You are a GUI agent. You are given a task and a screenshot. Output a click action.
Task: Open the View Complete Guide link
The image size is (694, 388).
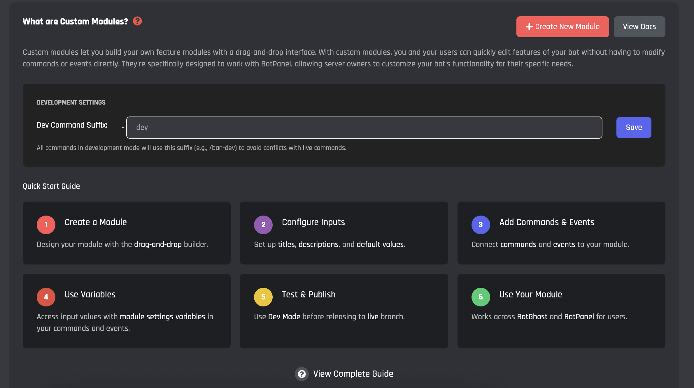tap(353, 374)
